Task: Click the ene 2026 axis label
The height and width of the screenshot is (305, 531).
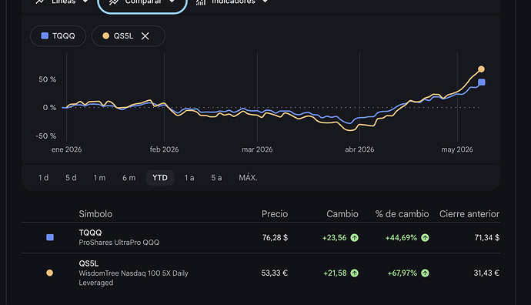Action: click(x=66, y=149)
